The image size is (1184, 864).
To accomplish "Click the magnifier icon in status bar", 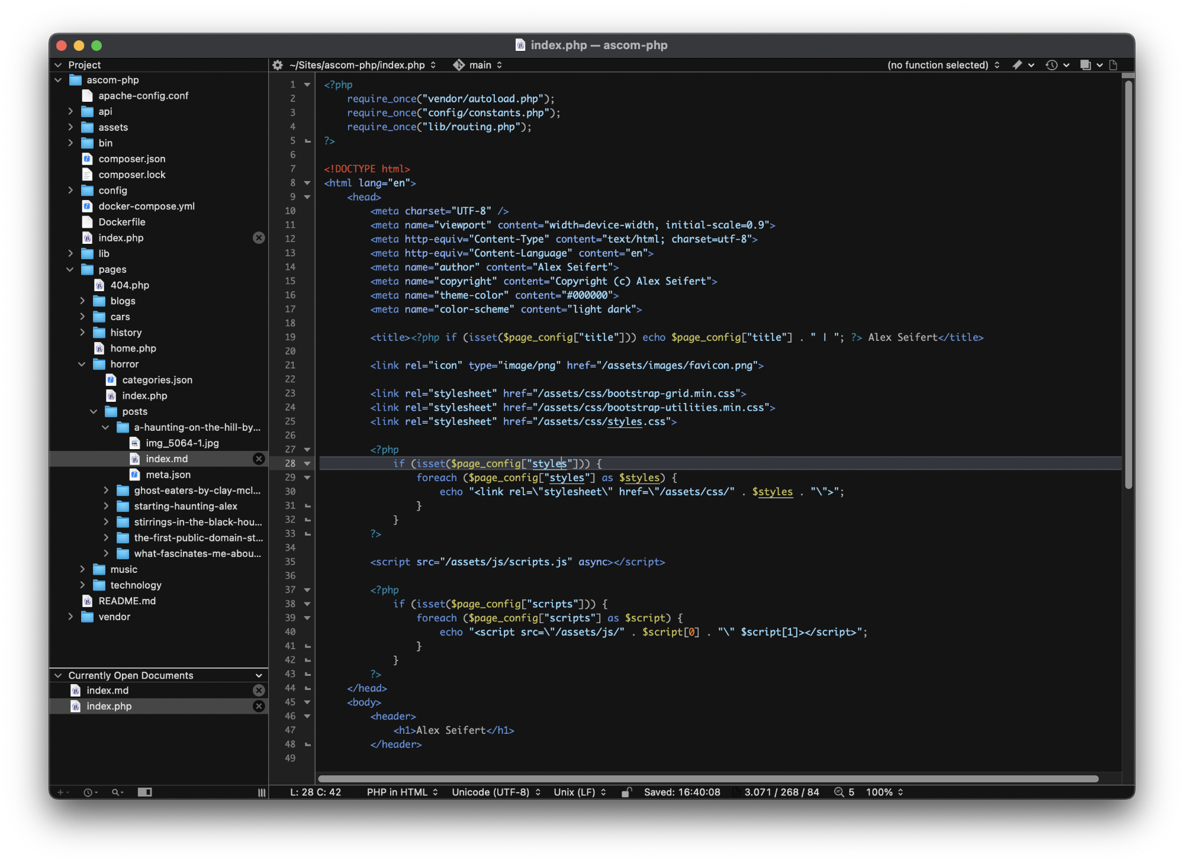I will [839, 792].
